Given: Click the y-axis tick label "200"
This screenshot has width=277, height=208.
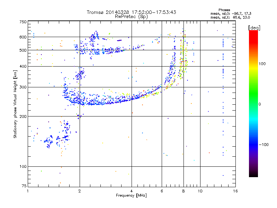Looking at the screenshot, I should coord(23,116).
